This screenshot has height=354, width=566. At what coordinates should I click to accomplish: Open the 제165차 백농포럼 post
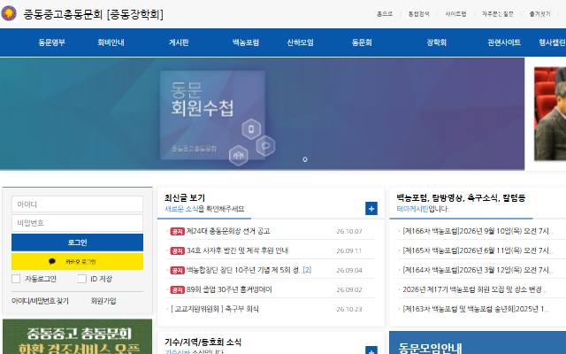(x=478, y=250)
